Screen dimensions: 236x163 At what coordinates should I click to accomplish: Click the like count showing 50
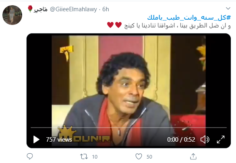coord(149,157)
